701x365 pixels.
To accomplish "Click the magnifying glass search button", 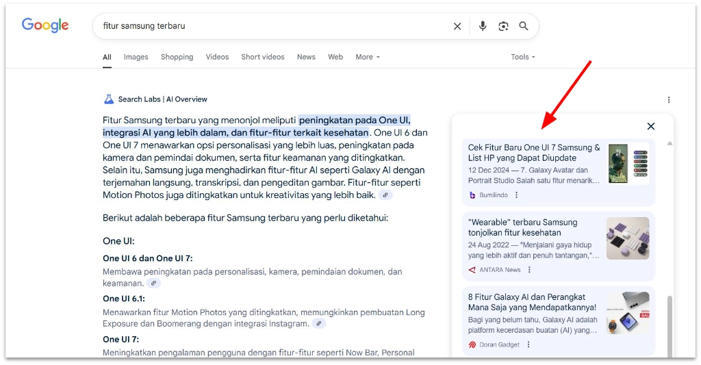I will coord(524,26).
